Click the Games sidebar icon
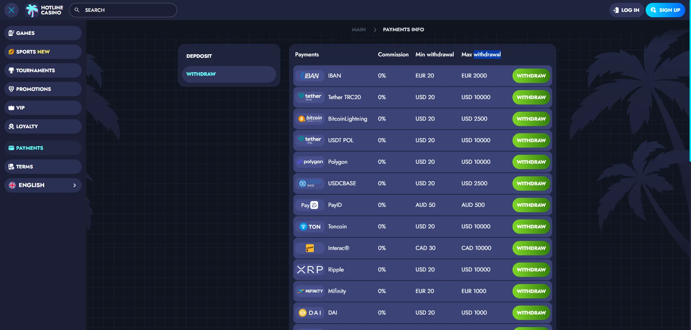This screenshot has height=330, width=691. [11, 33]
